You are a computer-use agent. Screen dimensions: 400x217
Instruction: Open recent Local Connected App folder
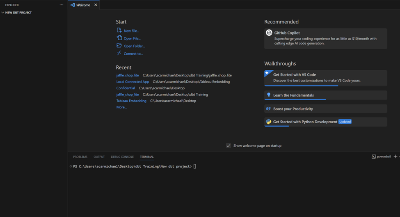(x=133, y=82)
